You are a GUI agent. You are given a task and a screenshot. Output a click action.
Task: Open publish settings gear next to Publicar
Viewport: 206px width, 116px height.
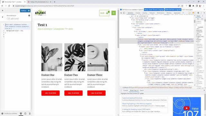tap(29, 11)
